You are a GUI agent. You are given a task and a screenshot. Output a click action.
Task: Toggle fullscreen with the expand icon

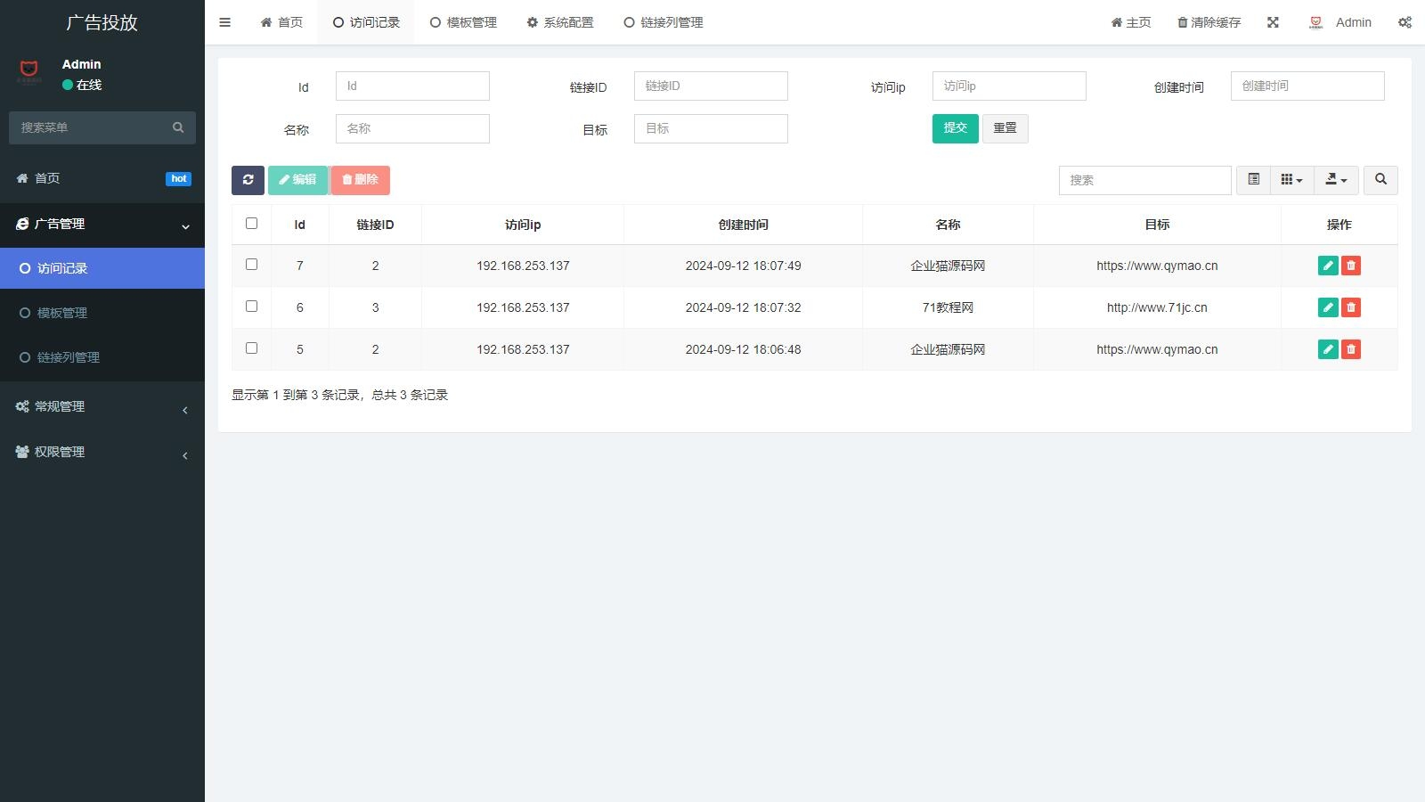(1273, 22)
